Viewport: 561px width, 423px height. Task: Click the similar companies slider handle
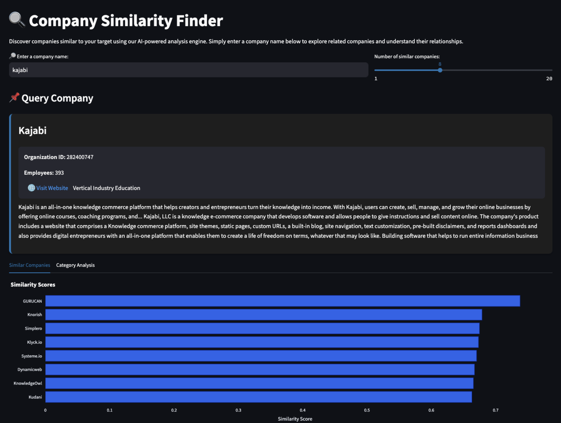[x=440, y=70]
